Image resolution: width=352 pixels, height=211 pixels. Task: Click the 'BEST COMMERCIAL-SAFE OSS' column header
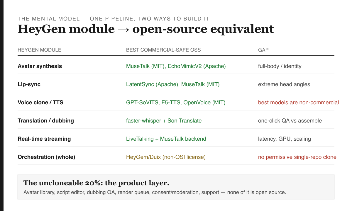click(163, 50)
